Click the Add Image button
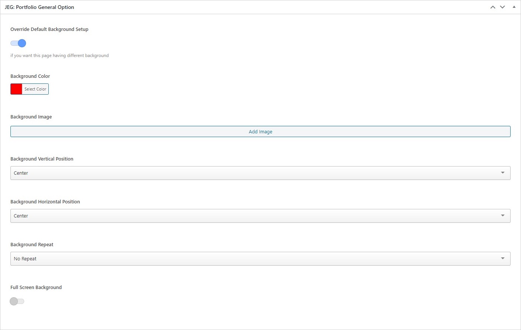This screenshot has width=521, height=330. click(260, 131)
